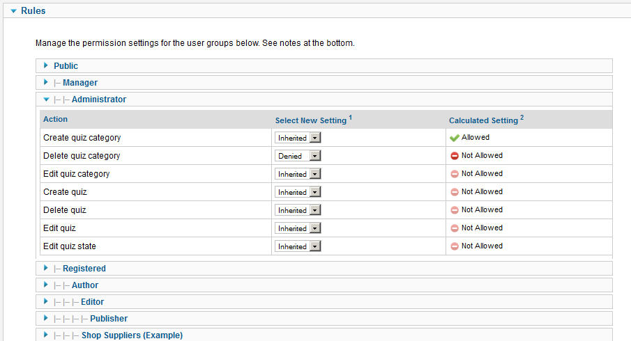Open Edit quiz state setting dropdown
The width and height of the screenshot is (631, 341).
pyautogui.click(x=298, y=246)
